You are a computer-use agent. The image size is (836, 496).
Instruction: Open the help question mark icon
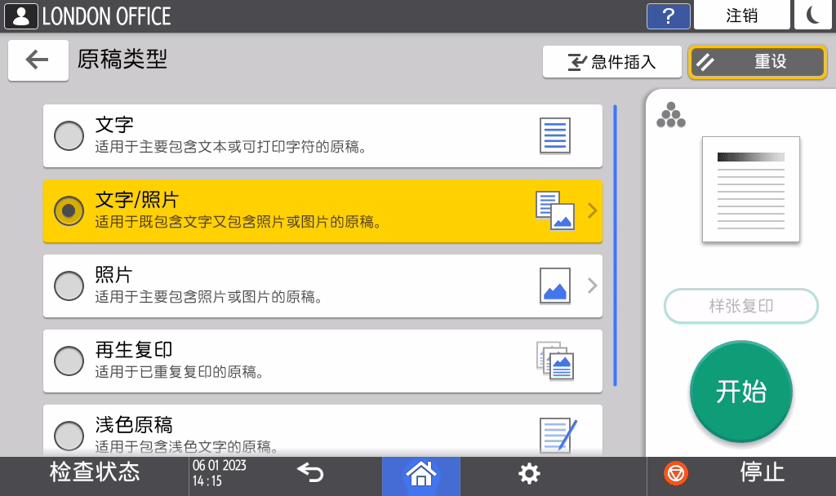668,16
